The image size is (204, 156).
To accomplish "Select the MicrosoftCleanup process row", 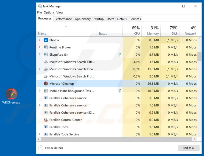I will [117, 84].
